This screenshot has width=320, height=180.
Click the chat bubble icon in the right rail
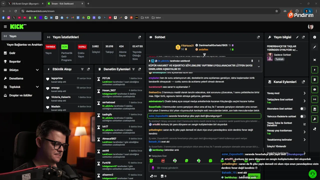coord(314,89)
